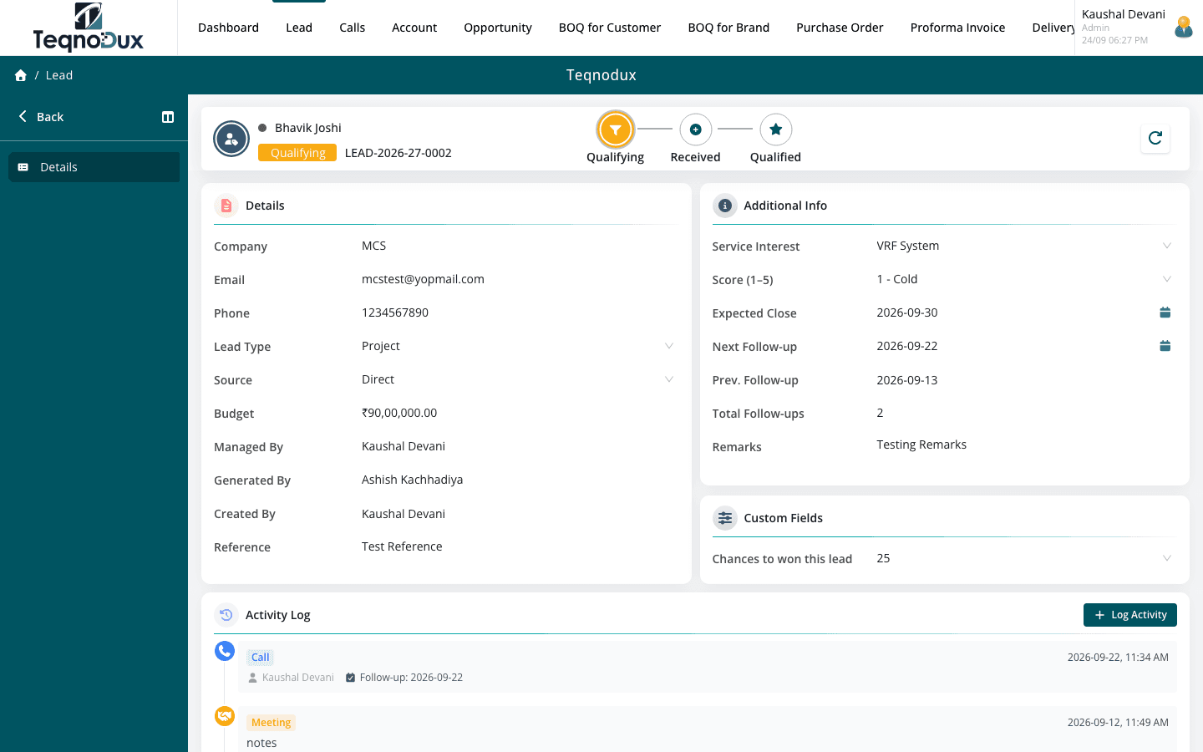Click the Phone field 1234567890

pos(395,312)
